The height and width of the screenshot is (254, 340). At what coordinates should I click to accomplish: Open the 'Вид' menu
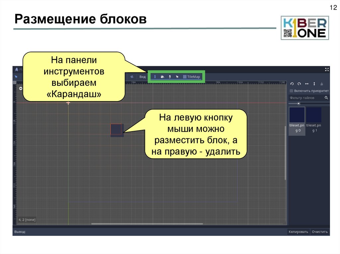point(142,76)
